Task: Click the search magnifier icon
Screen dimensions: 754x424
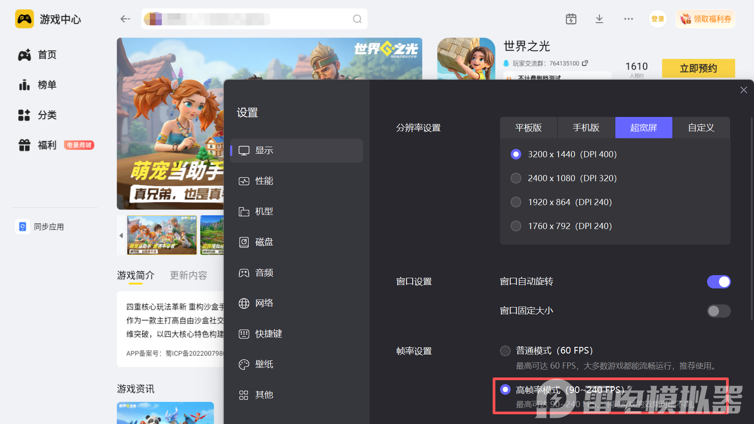Action: click(357, 19)
